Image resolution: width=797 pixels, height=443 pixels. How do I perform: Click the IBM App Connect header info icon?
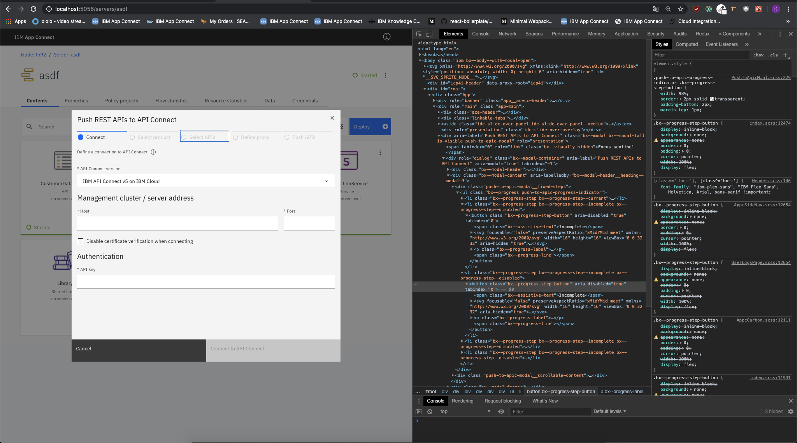pyautogui.click(x=387, y=37)
